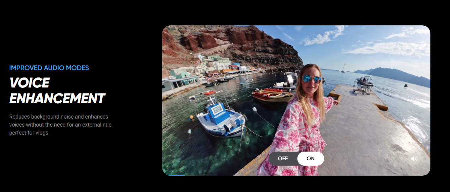Click the red and yellow moored boat

click(272, 94)
